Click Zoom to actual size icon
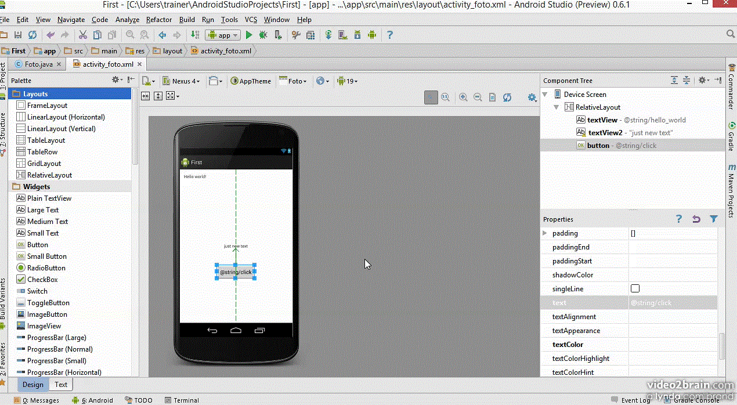 point(445,97)
